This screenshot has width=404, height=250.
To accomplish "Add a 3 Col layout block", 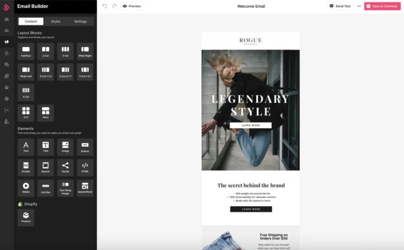I will coord(65,52).
